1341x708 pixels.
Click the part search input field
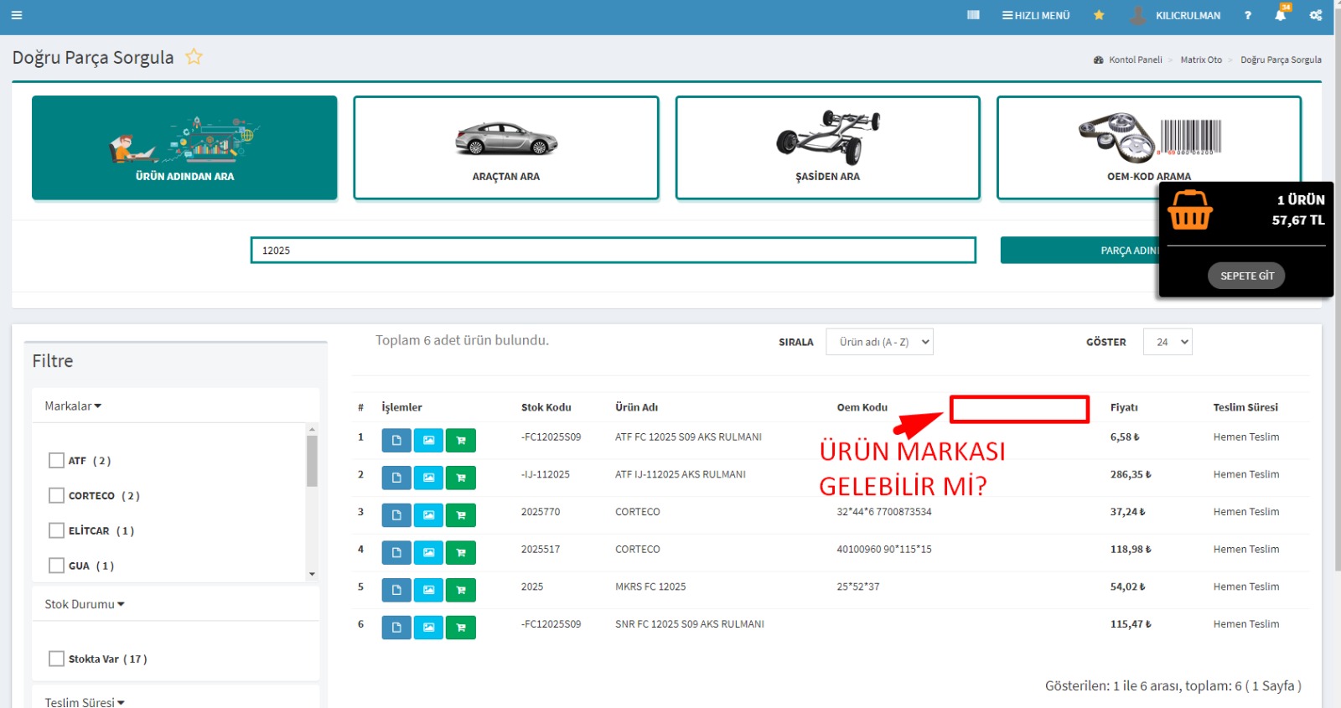[613, 251]
